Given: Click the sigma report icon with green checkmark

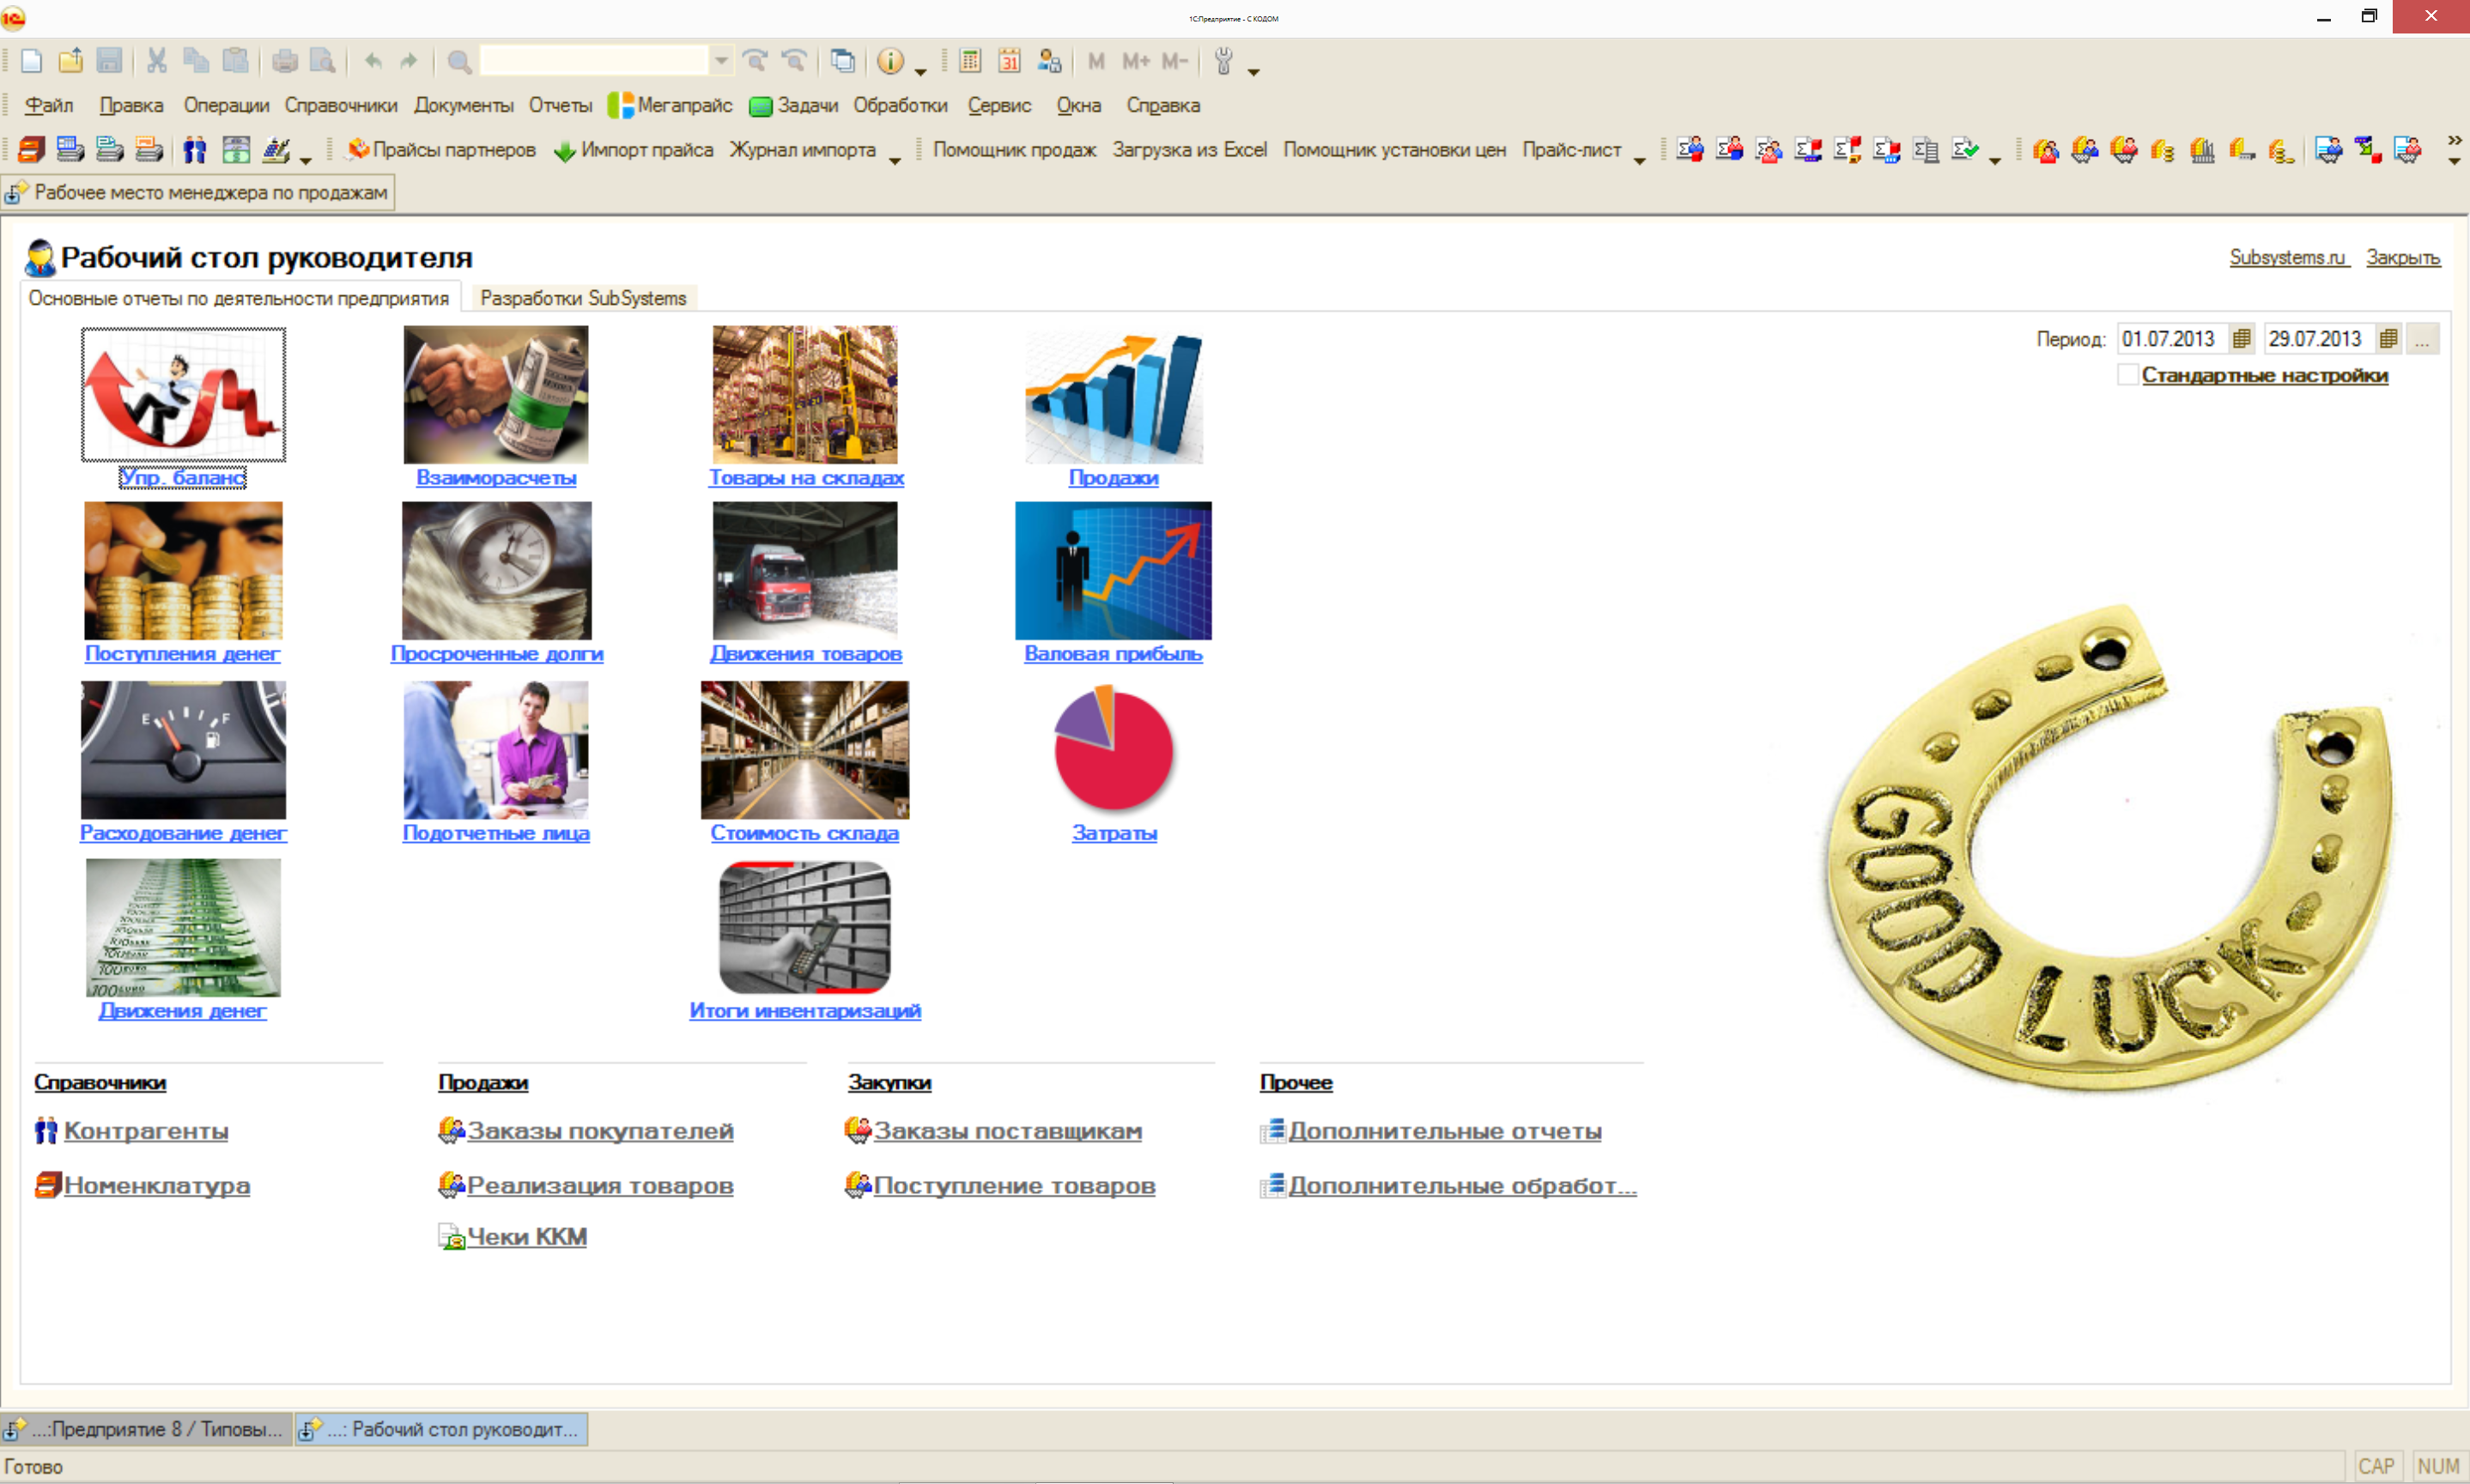Looking at the screenshot, I should [1964, 150].
